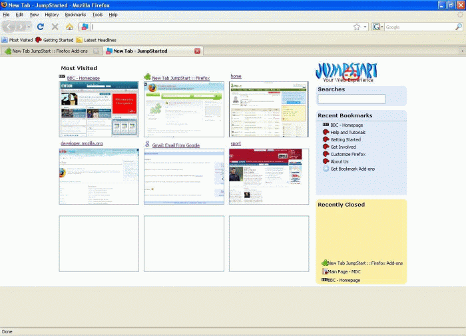Expand the address bar history dropdown

[365, 27]
